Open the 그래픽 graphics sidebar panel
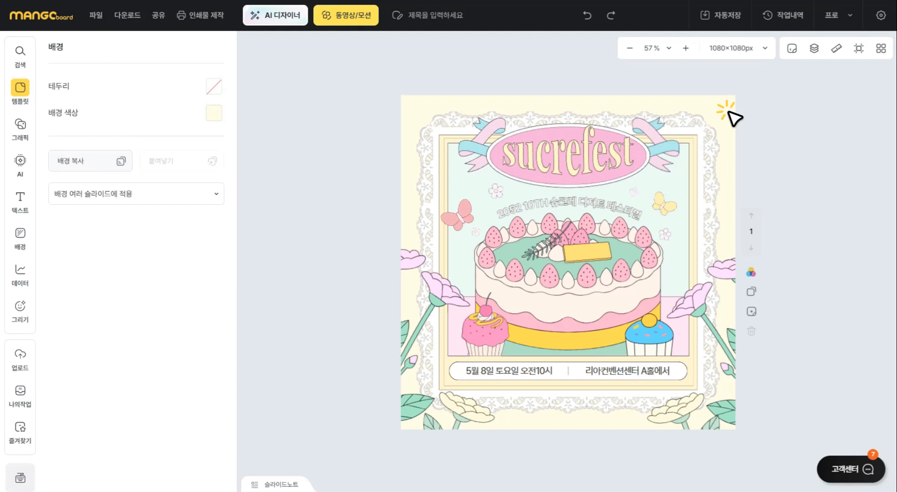Screen dimensions: 897x492 point(20,129)
